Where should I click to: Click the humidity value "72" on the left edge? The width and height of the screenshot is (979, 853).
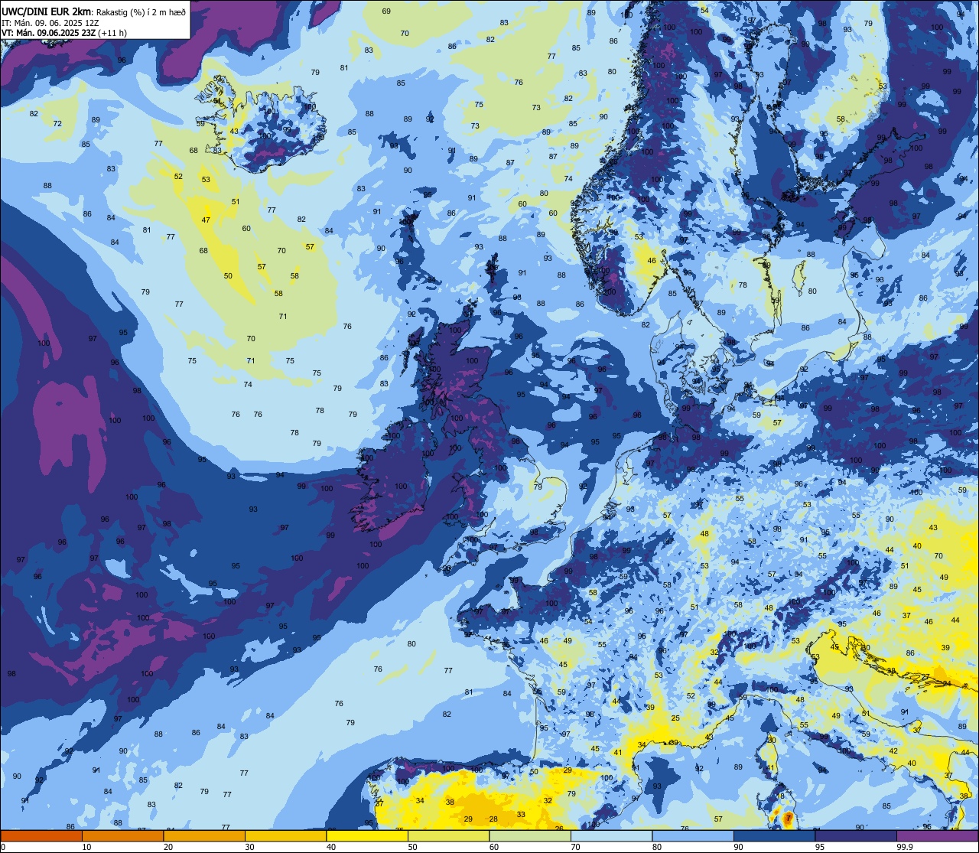(57, 124)
